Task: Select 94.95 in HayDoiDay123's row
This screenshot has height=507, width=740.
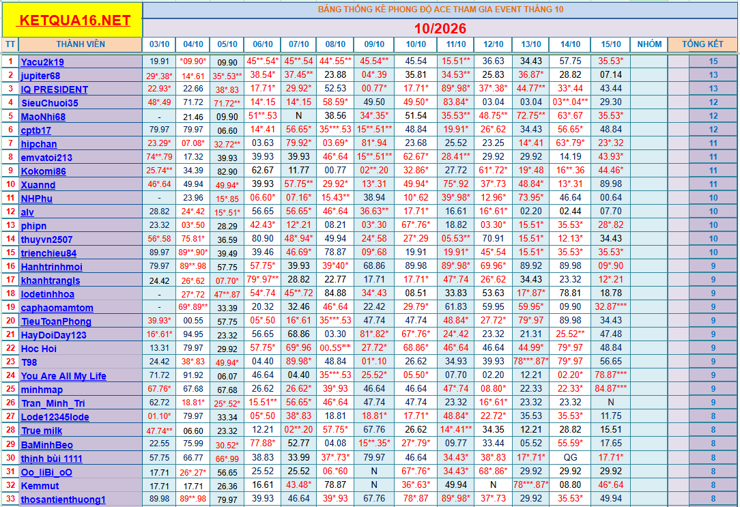Action: click(x=193, y=334)
